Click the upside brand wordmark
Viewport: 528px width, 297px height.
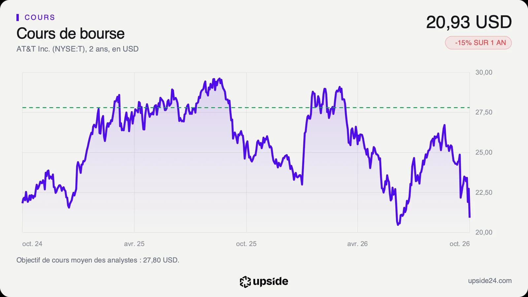(x=270, y=282)
